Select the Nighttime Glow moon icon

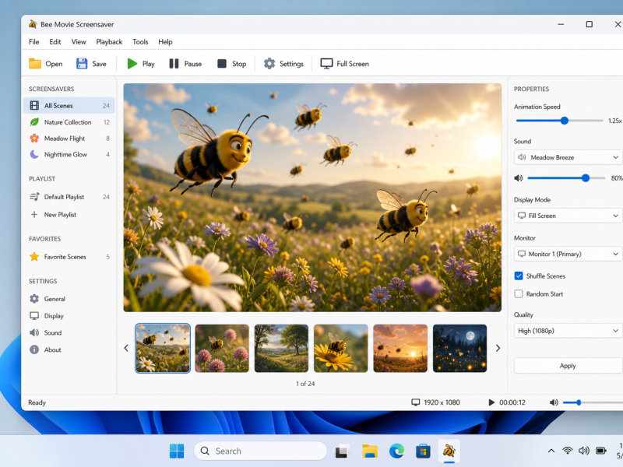34,154
